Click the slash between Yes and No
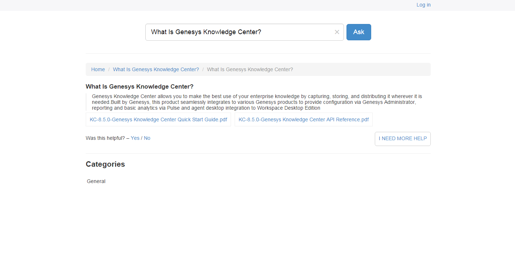Screen dimensions: 515x280 tap(142, 138)
